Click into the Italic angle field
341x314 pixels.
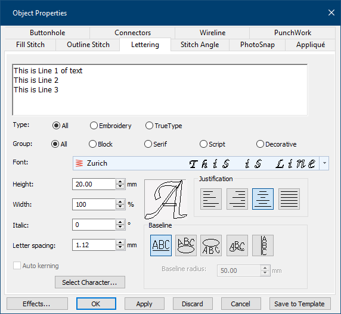tap(94, 225)
